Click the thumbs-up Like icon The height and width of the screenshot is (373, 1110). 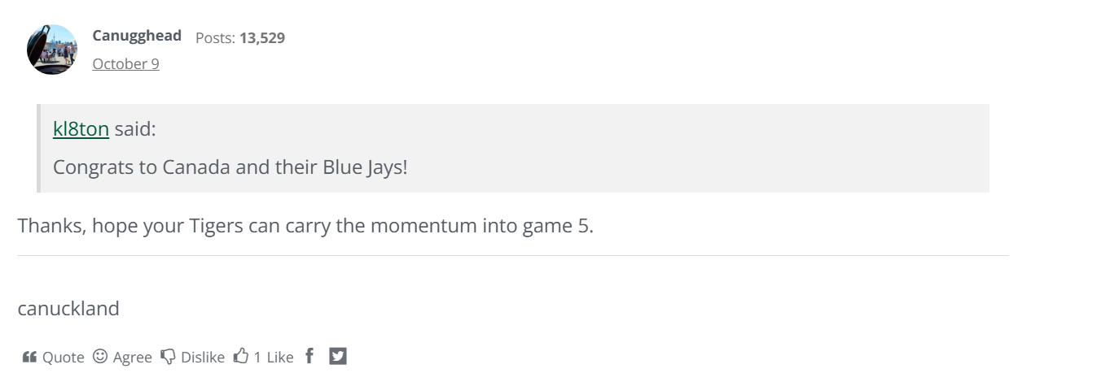241,356
